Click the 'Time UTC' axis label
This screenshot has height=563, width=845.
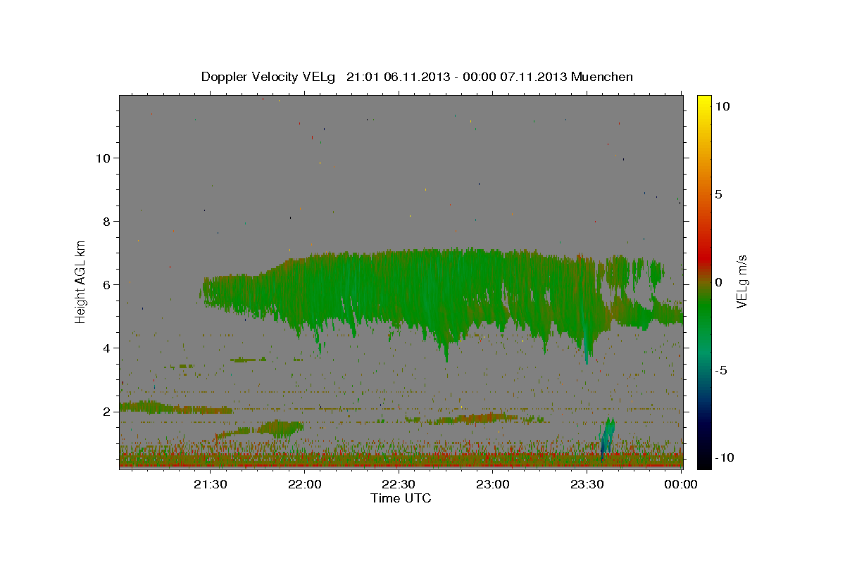(x=401, y=498)
